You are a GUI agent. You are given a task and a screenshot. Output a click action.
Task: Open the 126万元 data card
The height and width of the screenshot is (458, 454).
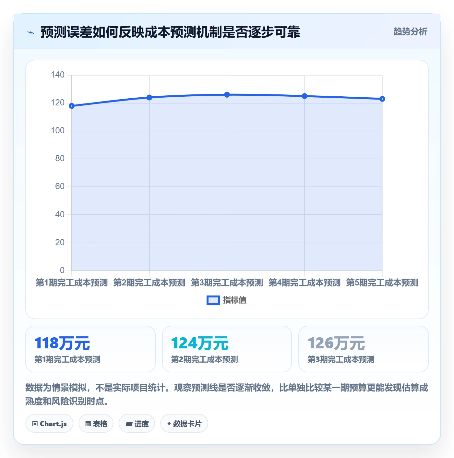coord(364,349)
